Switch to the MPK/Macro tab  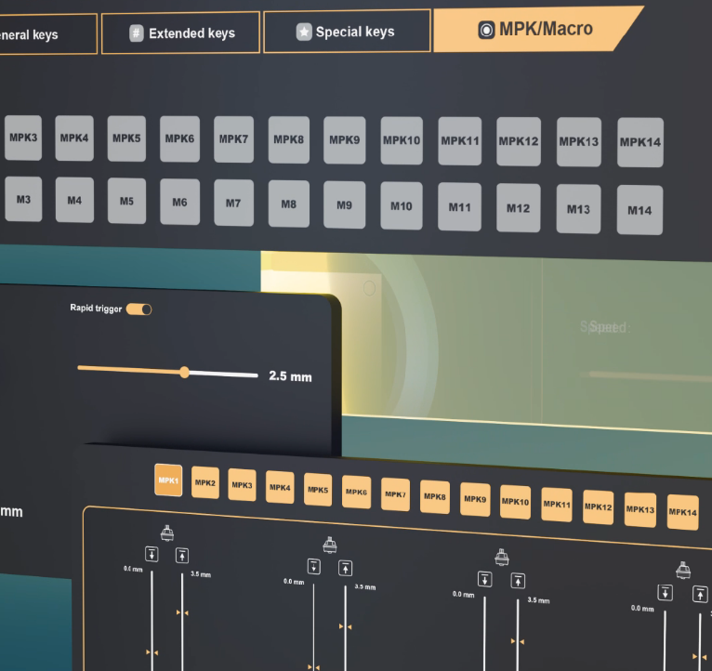[x=536, y=29]
